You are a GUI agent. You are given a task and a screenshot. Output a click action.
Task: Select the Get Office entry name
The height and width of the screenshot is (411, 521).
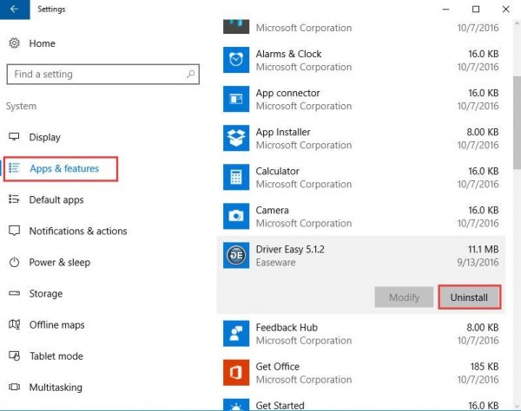click(278, 367)
